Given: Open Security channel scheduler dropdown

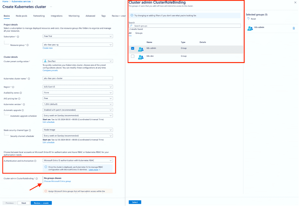Looking at the screenshot, I should pyautogui.click(x=78, y=136).
